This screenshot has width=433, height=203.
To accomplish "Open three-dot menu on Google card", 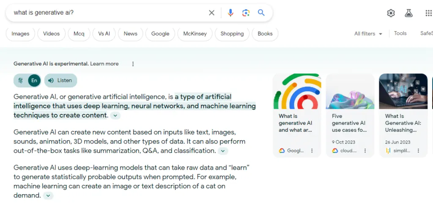I will (312, 151).
